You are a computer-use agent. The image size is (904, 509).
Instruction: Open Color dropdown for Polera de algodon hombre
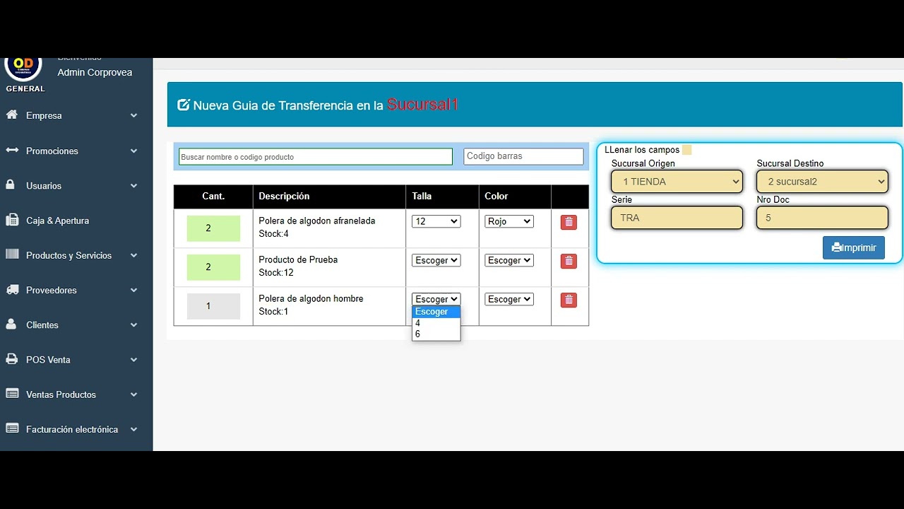(509, 299)
